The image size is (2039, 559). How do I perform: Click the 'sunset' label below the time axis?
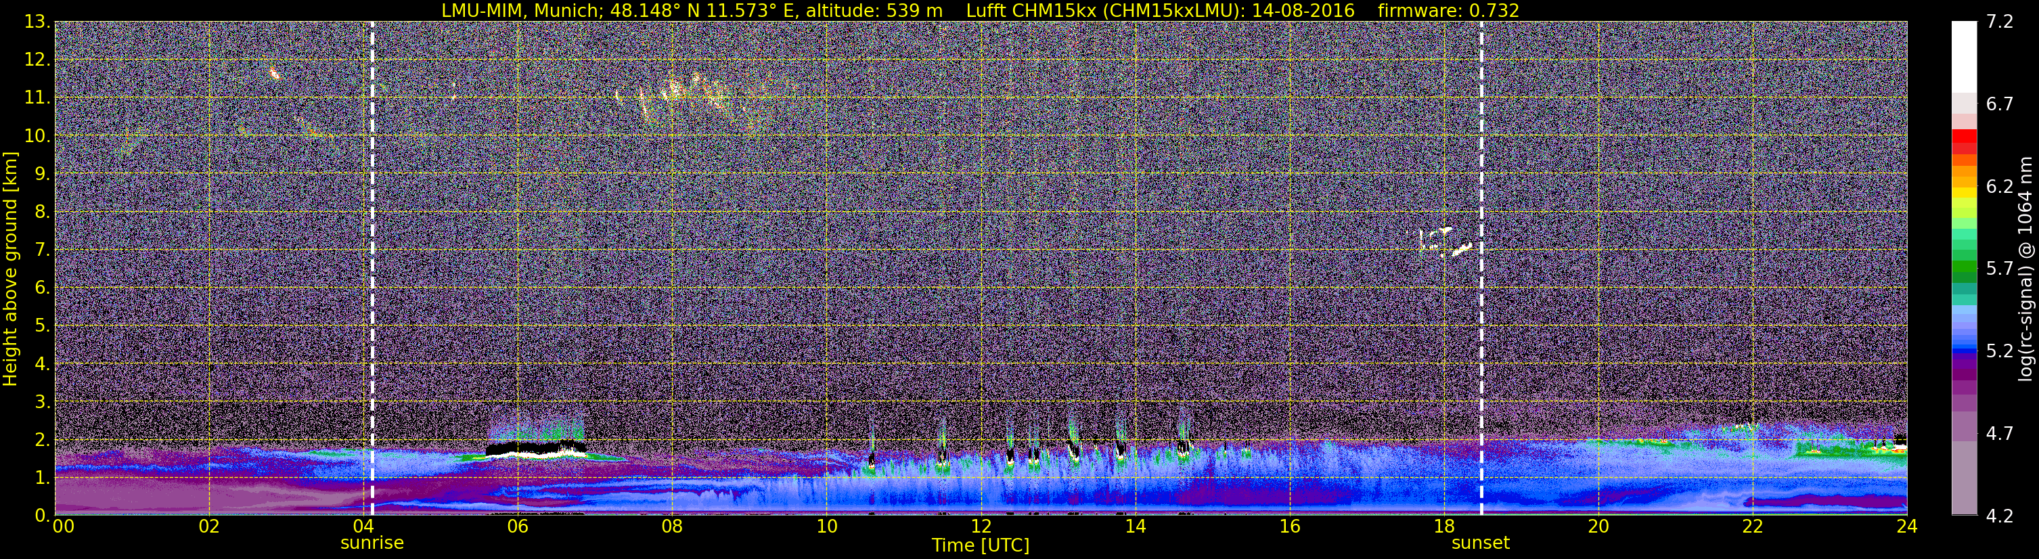coord(1480,543)
